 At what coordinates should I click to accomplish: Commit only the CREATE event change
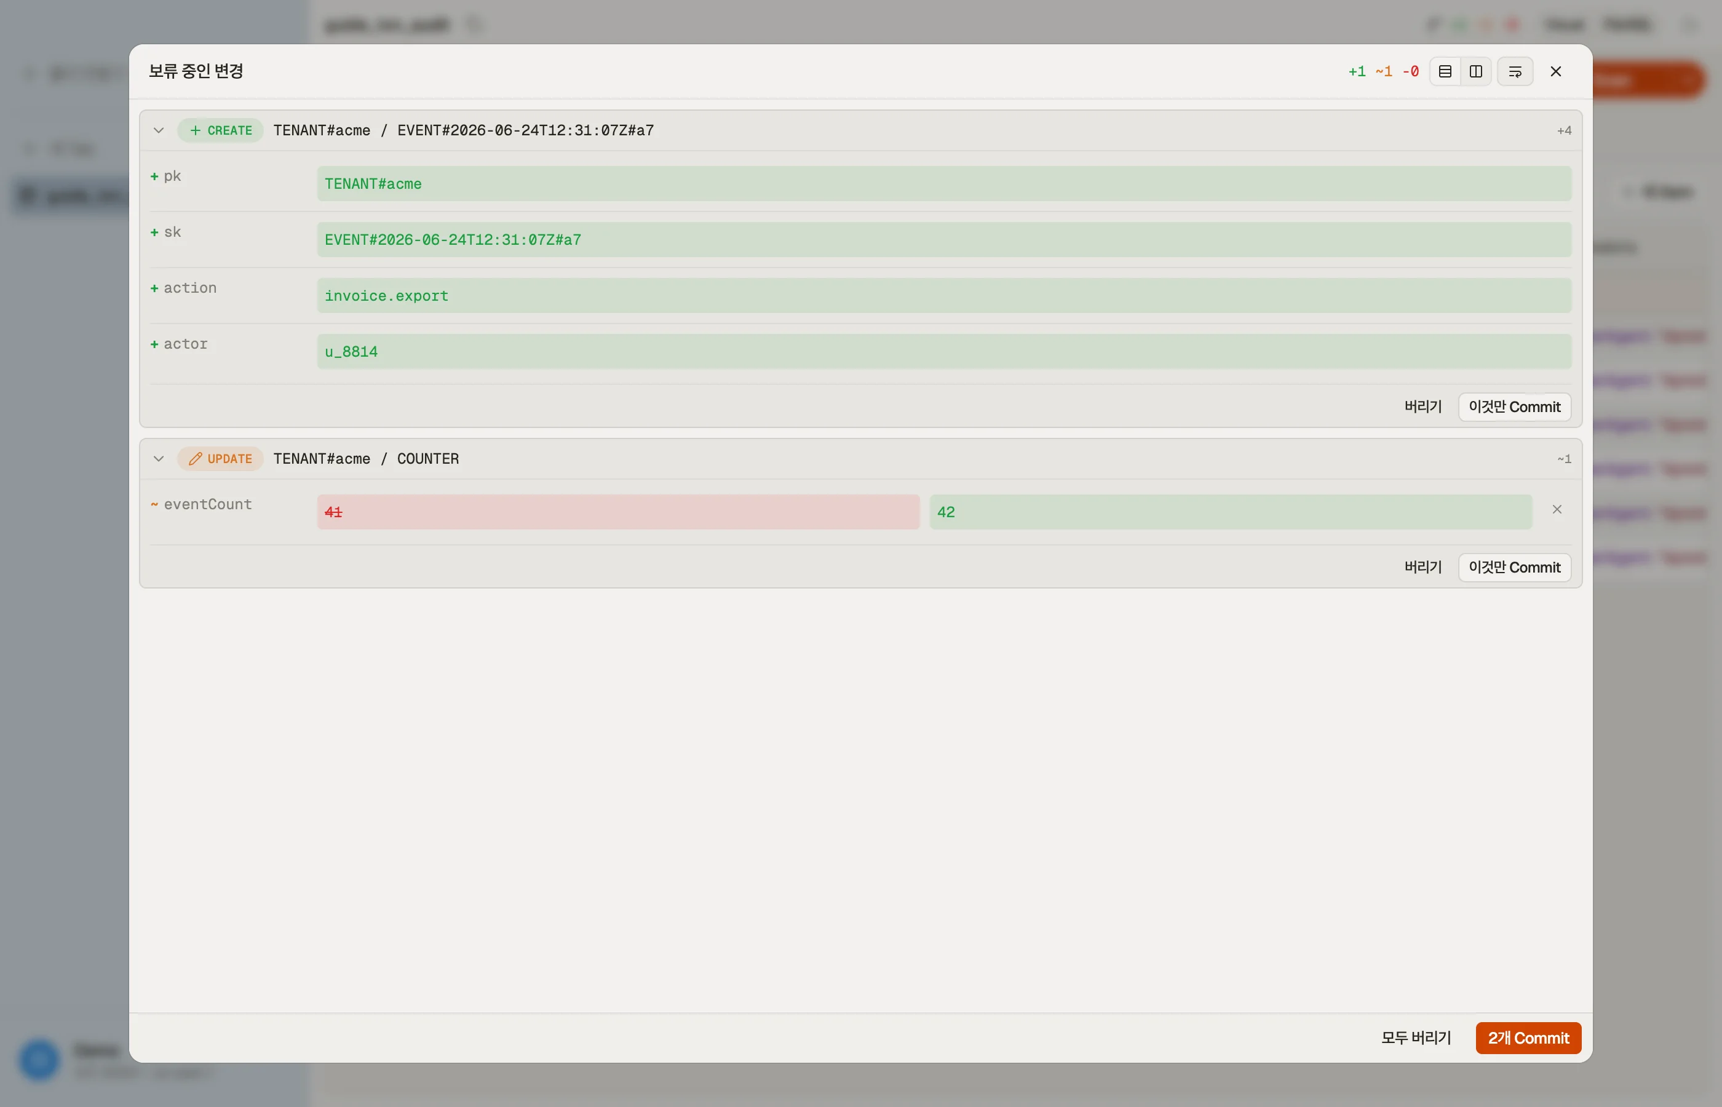tap(1514, 407)
